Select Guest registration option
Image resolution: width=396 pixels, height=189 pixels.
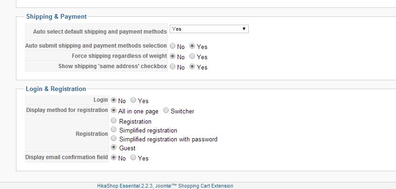(114, 147)
